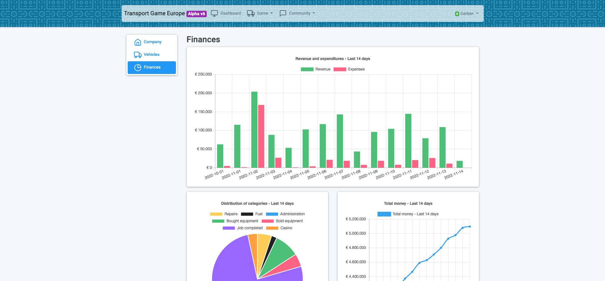Screen dimensions: 605x281
Task: Click the green revenue bar for 2022-11-07
Action: pos(340,141)
